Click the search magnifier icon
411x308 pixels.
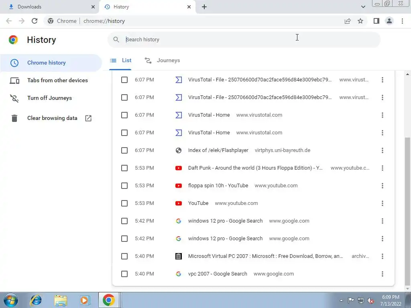coord(116,40)
